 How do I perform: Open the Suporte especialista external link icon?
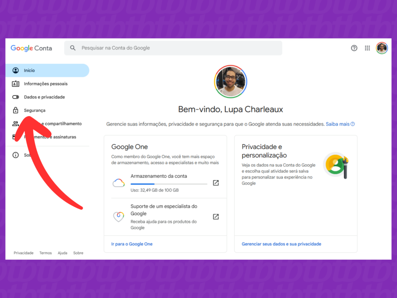(216, 217)
